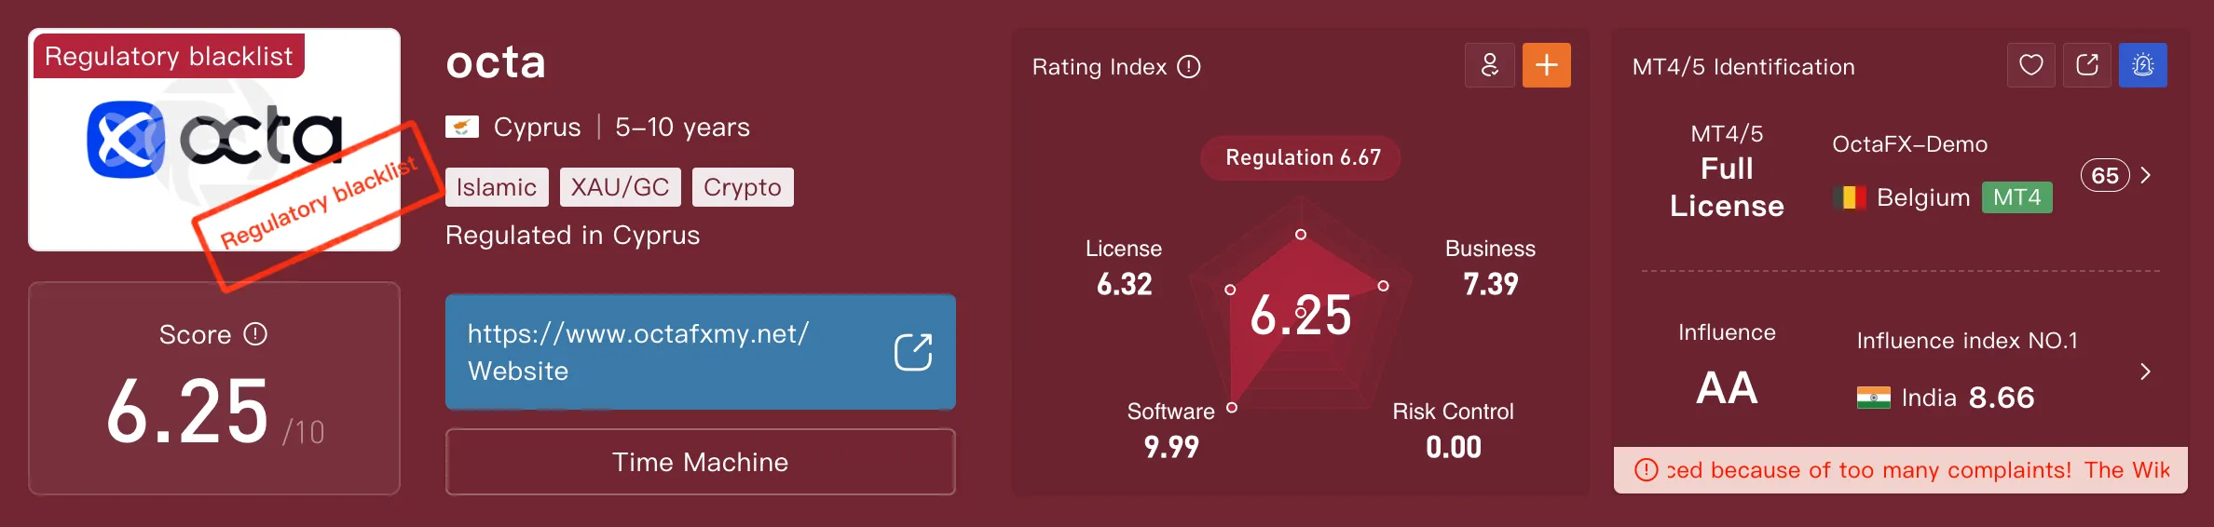Click the Belgium flag icon
The height and width of the screenshot is (527, 2214).
coord(1850,197)
